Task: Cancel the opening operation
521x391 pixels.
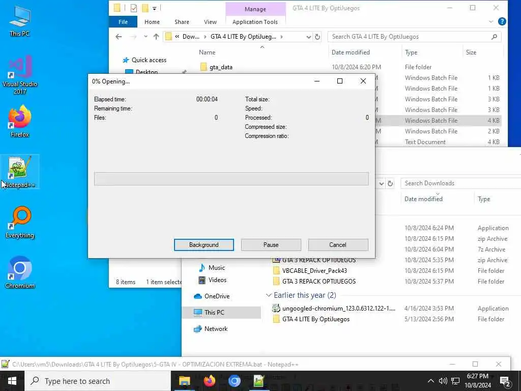Action: click(338, 245)
